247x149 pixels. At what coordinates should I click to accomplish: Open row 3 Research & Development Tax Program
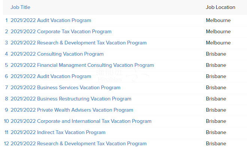tap(79, 43)
